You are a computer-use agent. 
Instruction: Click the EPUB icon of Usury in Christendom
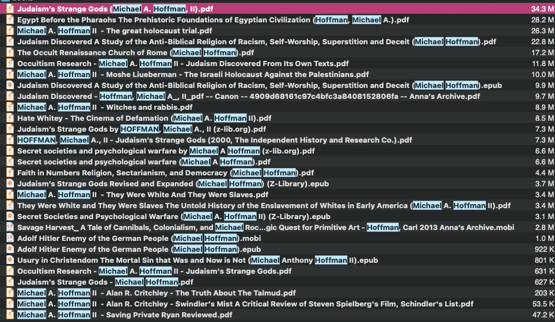tap(10, 260)
